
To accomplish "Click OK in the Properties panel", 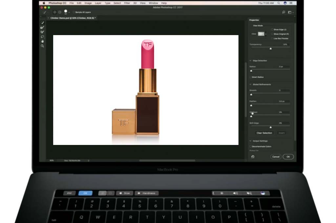I will point(288,157).
